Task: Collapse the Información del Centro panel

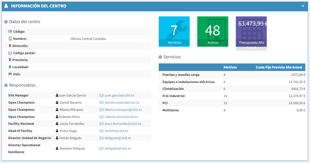Action: 303,6
